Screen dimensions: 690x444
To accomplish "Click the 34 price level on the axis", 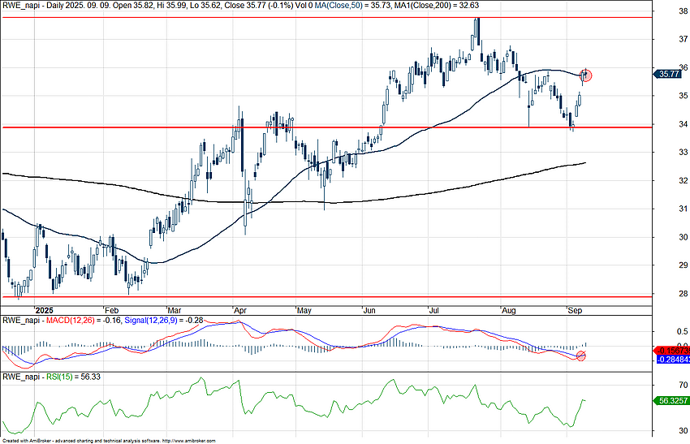I will coord(683,124).
